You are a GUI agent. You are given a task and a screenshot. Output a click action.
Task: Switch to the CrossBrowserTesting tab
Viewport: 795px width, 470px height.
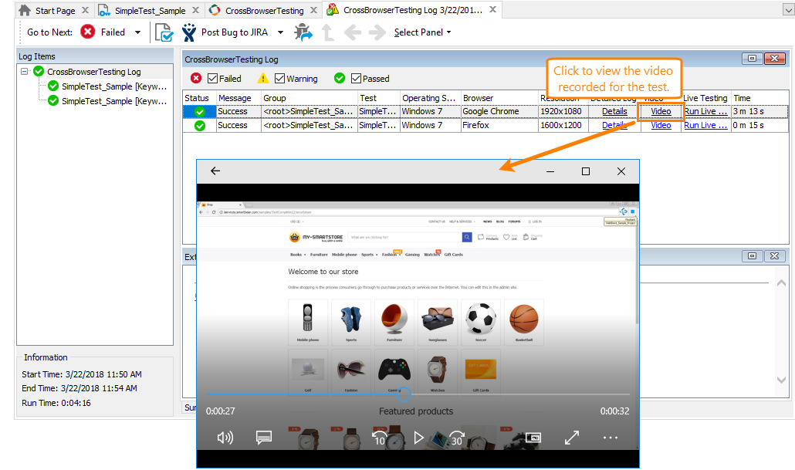pos(264,11)
